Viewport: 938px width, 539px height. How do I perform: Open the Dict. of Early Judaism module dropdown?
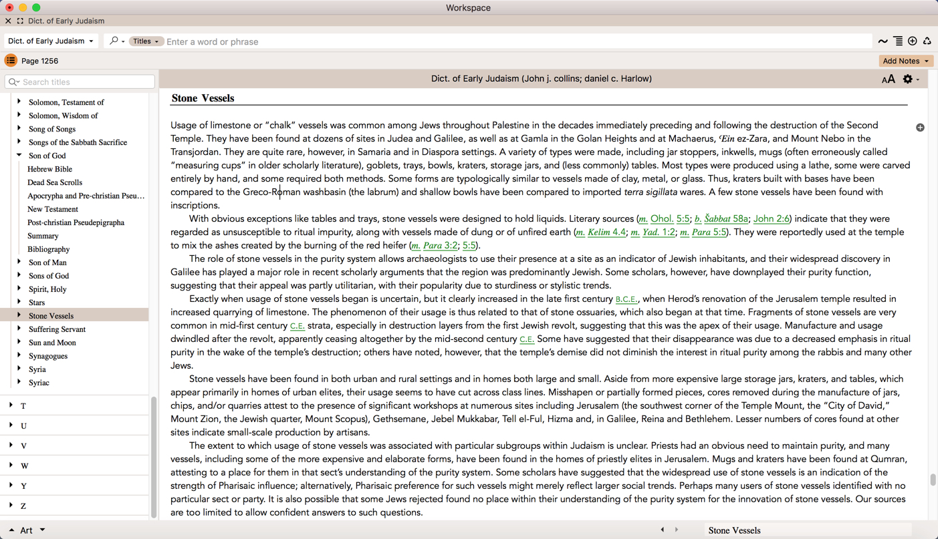point(51,41)
